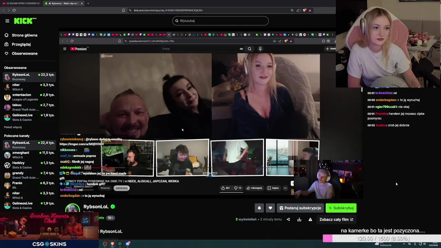Click YouTube search magnifier button
441x248 pixels.
tap(249, 49)
